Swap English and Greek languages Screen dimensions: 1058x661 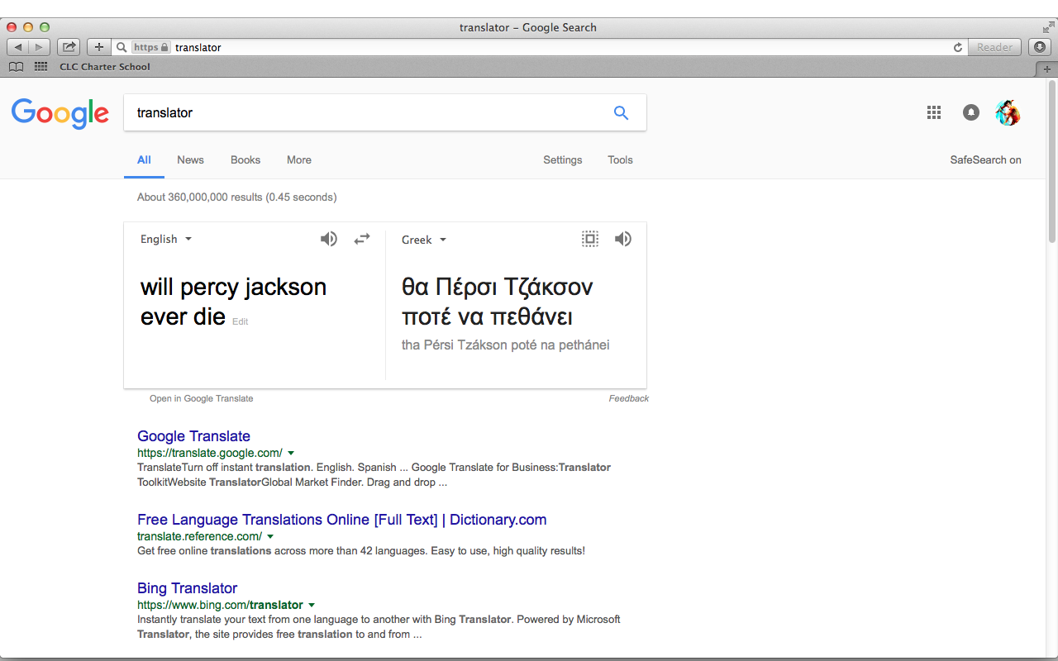pos(362,239)
